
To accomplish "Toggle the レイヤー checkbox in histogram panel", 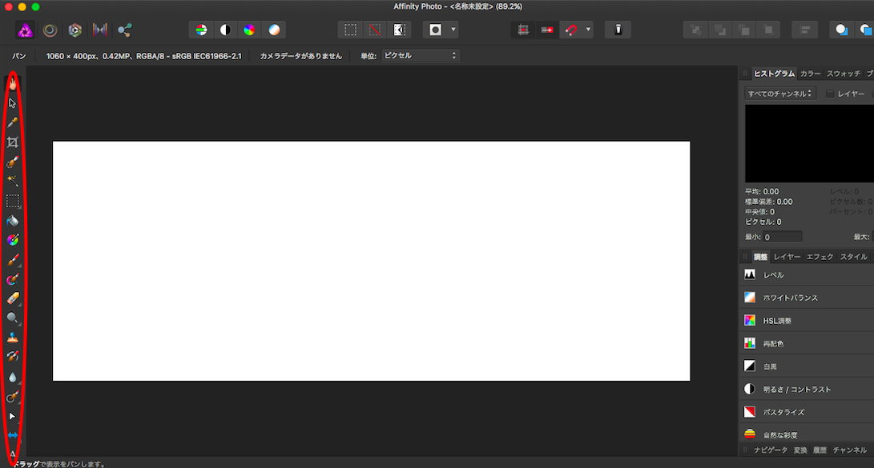I will [x=830, y=94].
